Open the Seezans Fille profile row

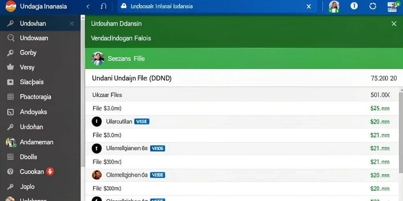(244, 58)
